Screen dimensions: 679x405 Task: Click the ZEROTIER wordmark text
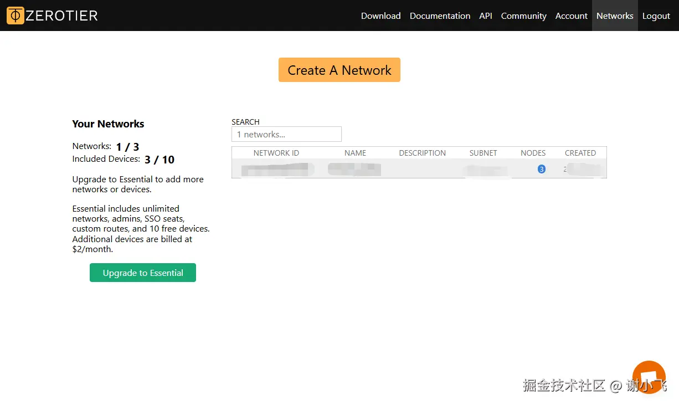(62, 16)
